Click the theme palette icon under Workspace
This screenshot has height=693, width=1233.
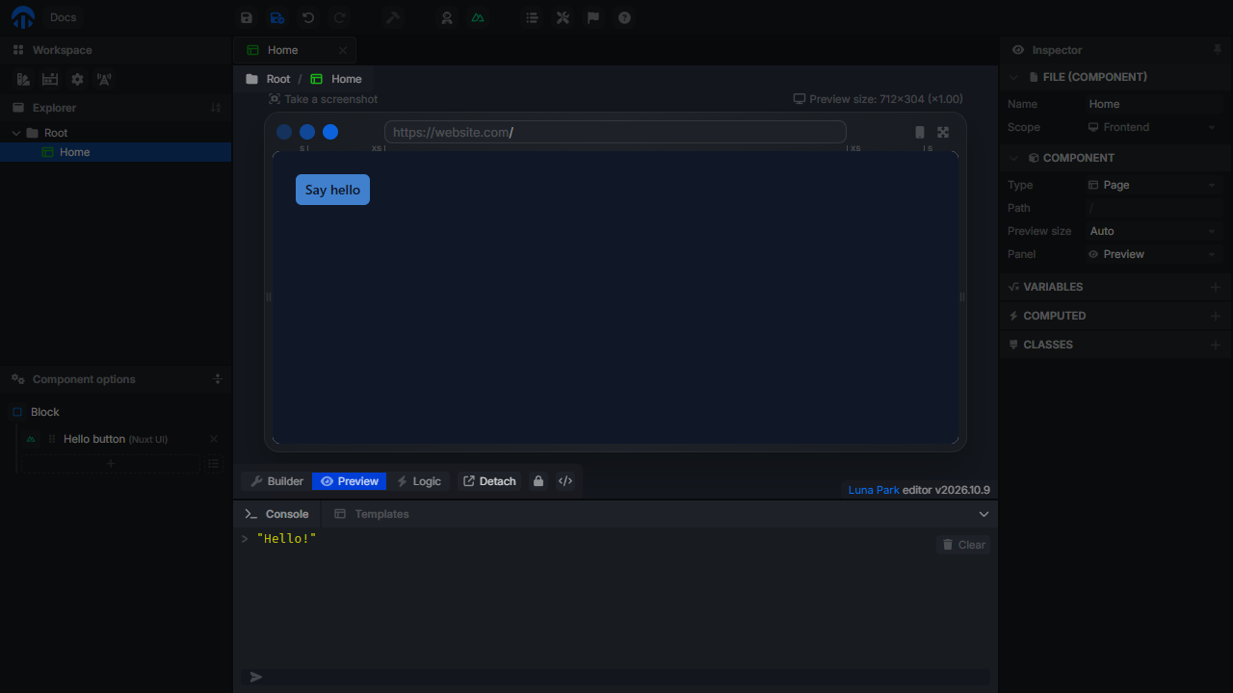[23, 80]
